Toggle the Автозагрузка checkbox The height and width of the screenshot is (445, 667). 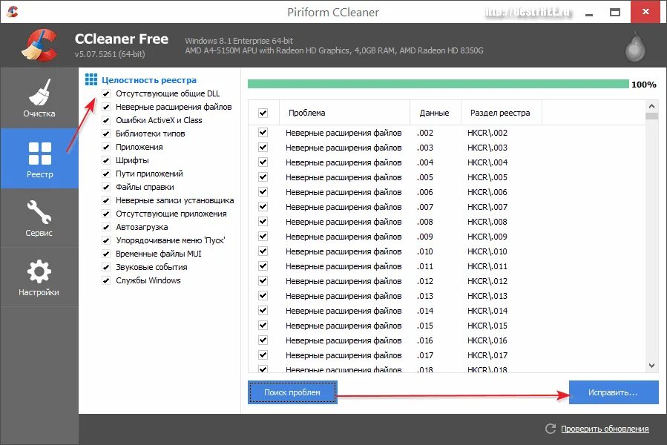click(106, 227)
